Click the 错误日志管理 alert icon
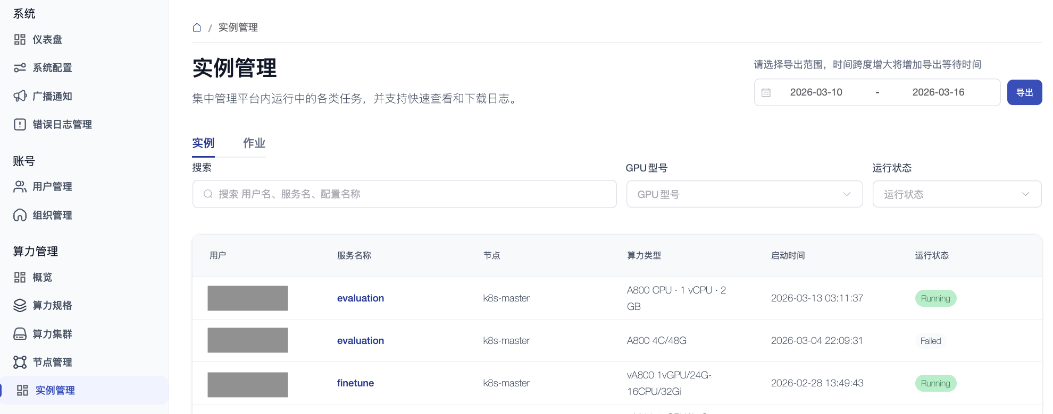1053x414 pixels. [x=20, y=125]
